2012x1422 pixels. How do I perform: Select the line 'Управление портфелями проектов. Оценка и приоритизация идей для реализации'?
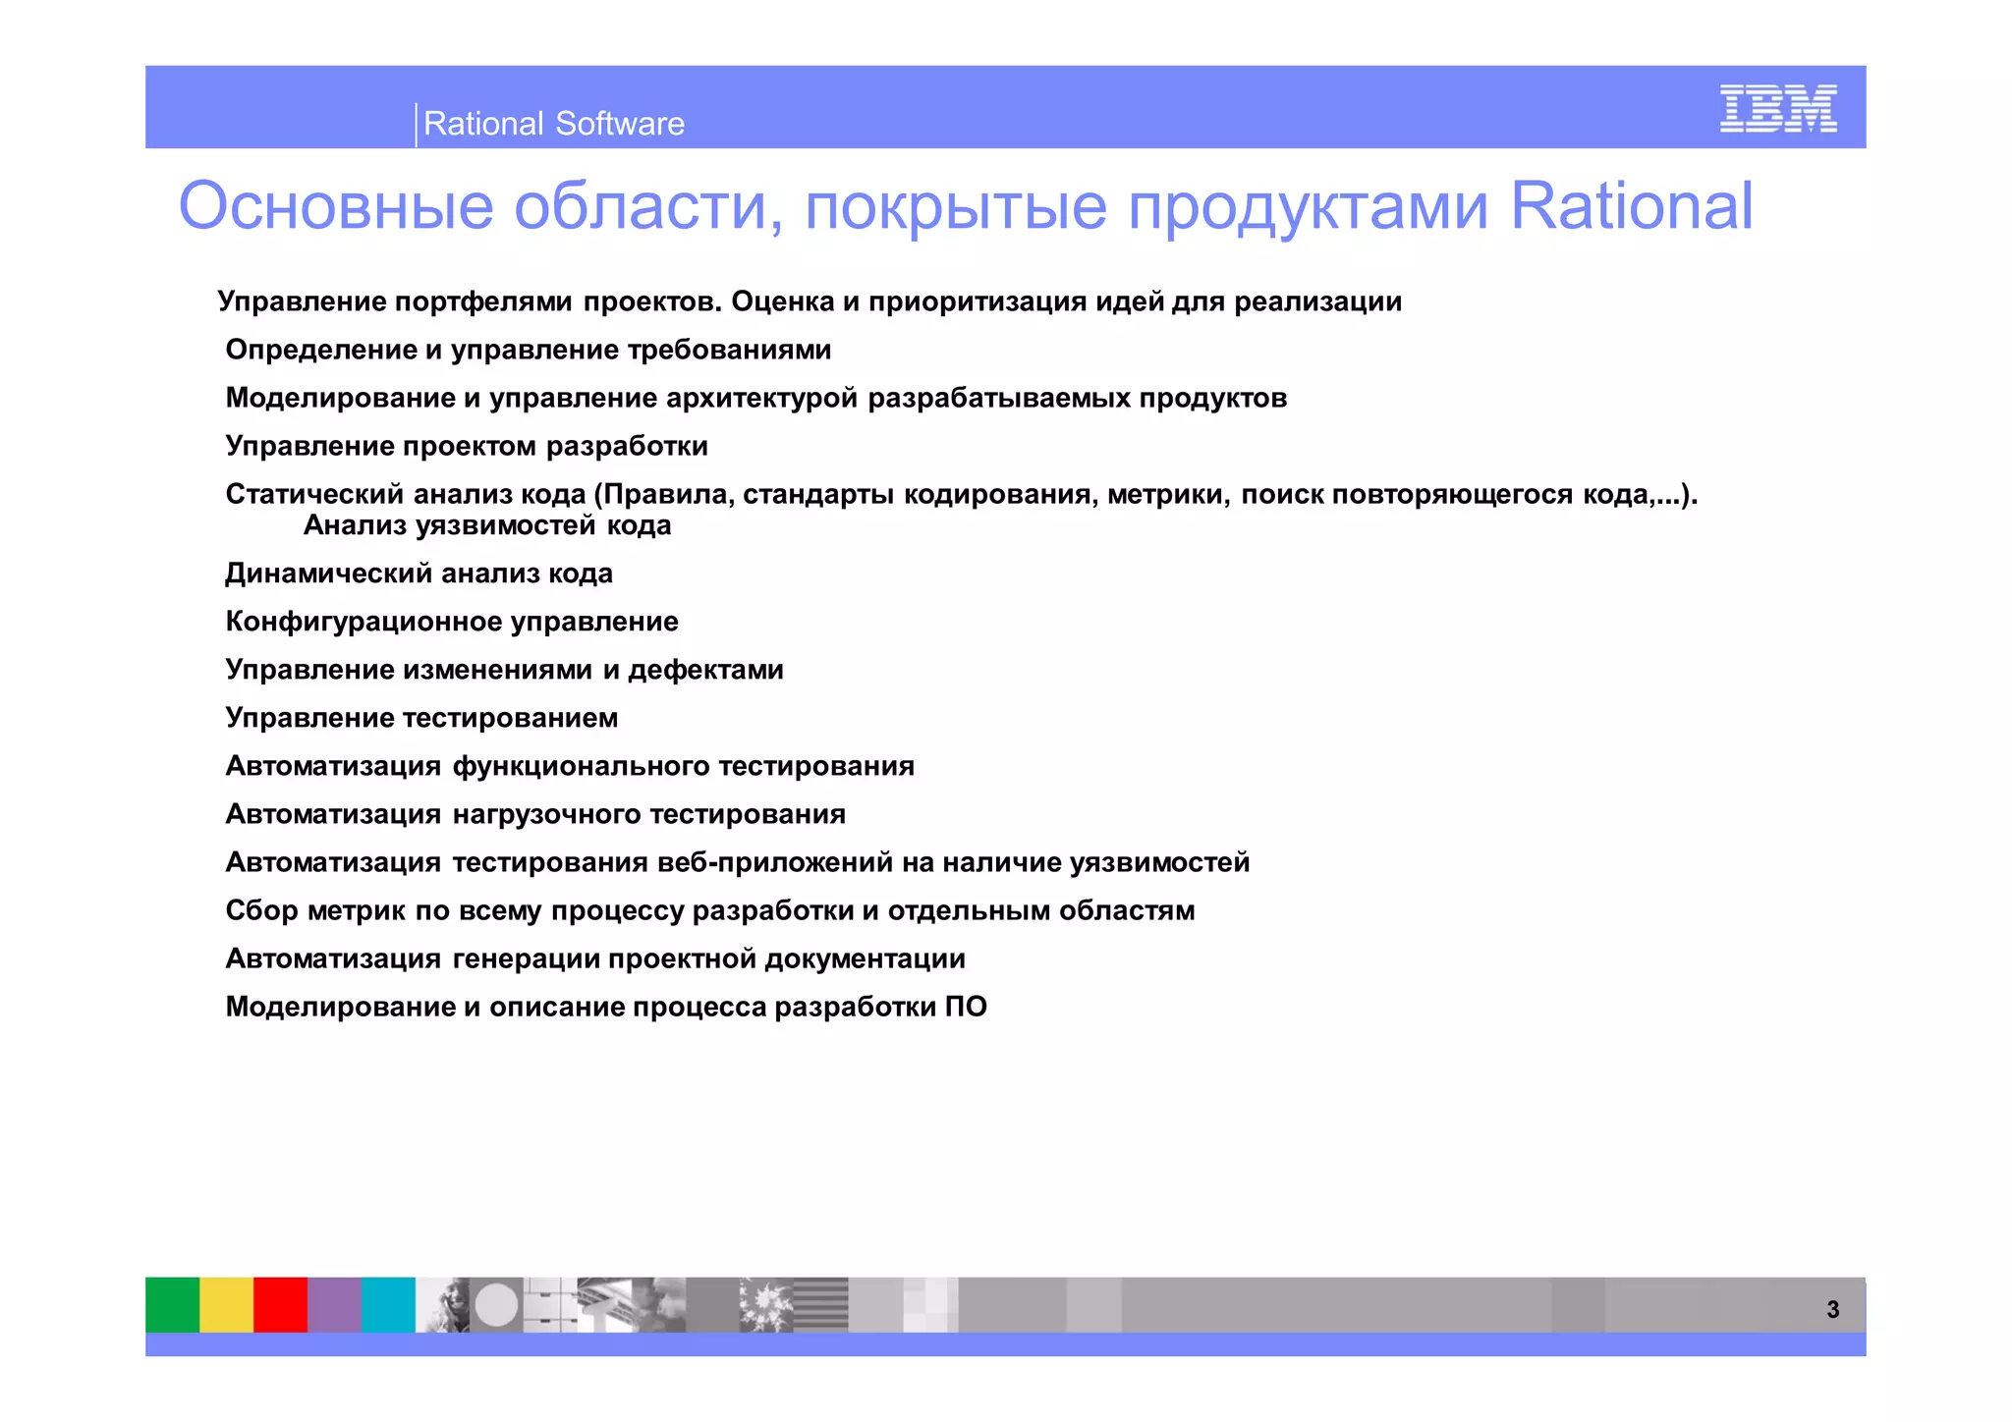810,301
